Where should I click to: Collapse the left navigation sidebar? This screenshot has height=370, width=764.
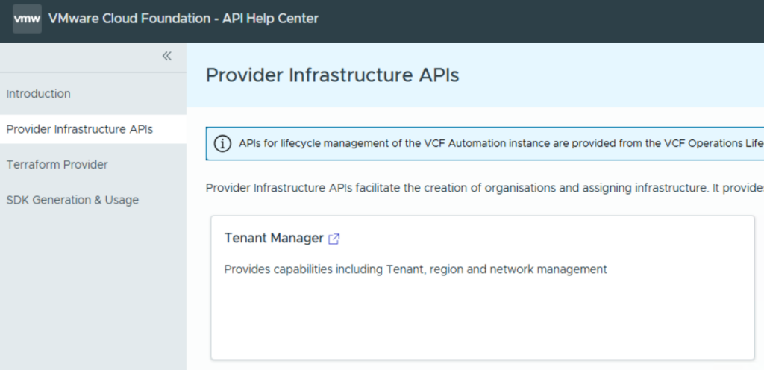click(167, 56)
